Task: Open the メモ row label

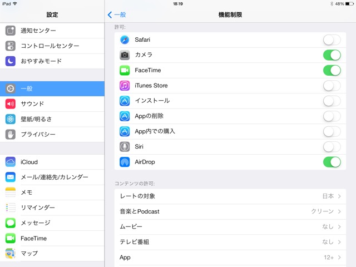Action: [x=27, y=192]
